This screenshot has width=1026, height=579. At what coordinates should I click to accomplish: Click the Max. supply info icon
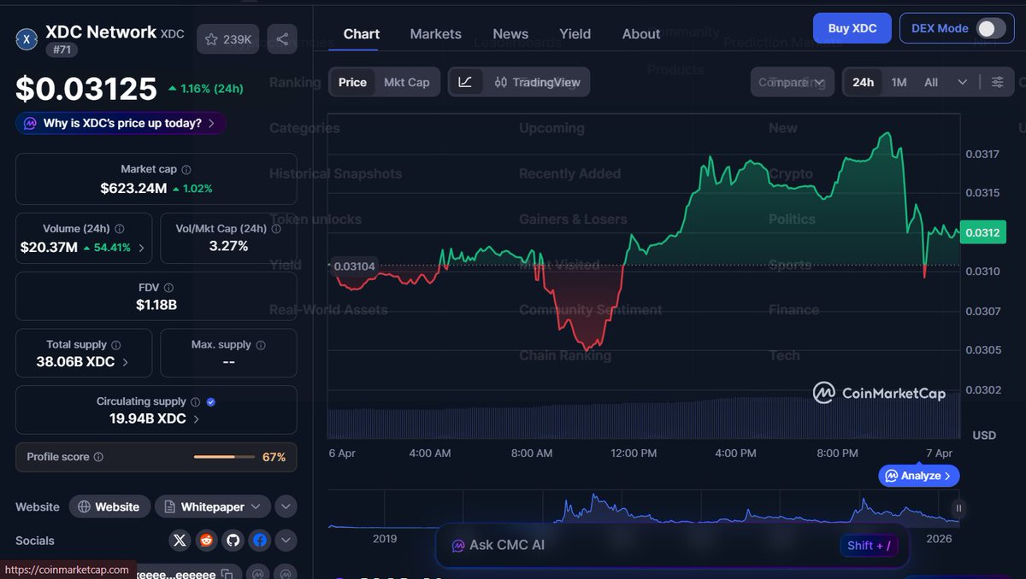pos(261,345)
